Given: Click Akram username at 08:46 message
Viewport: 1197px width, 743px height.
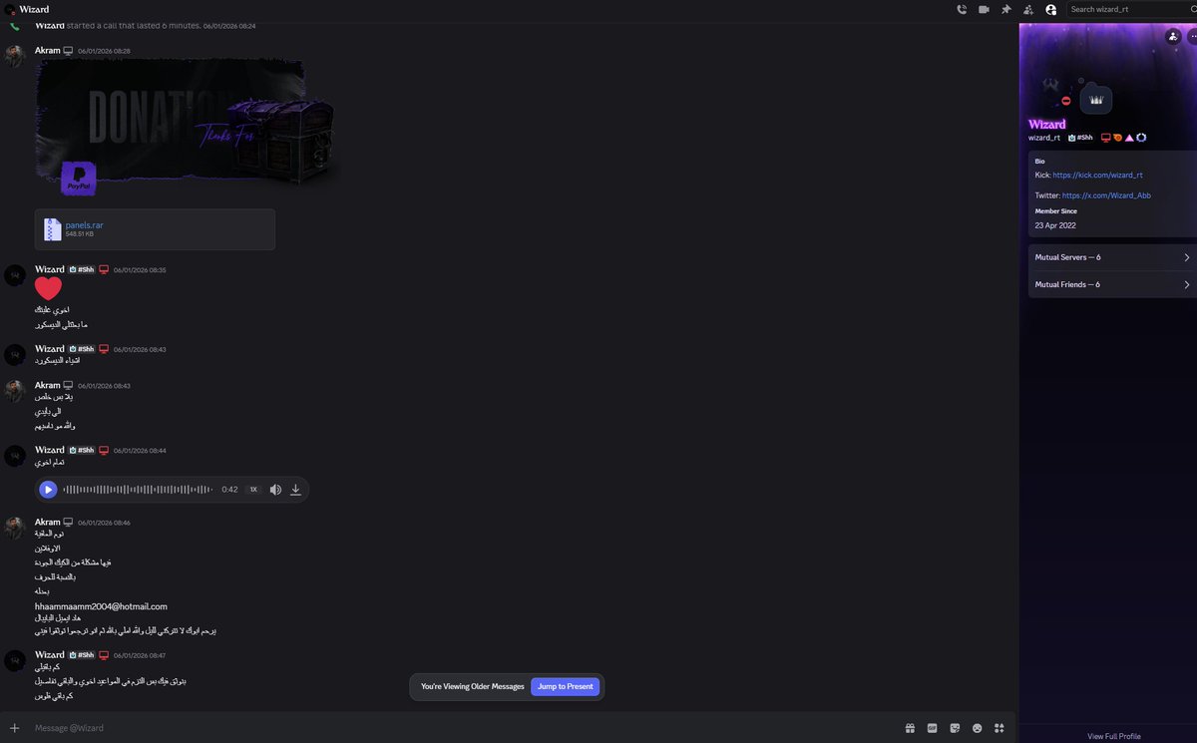Looking at the screenshot, I should pyautogui.click(x=48, y=522).
